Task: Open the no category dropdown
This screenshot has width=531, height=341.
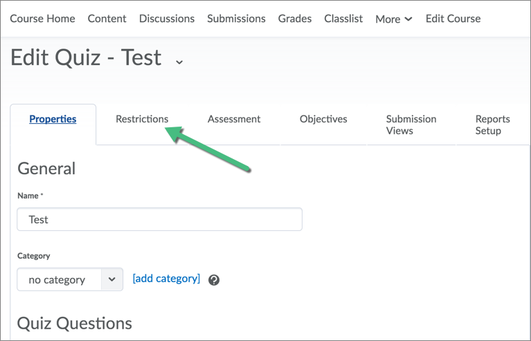Action: tap(70, 279)
